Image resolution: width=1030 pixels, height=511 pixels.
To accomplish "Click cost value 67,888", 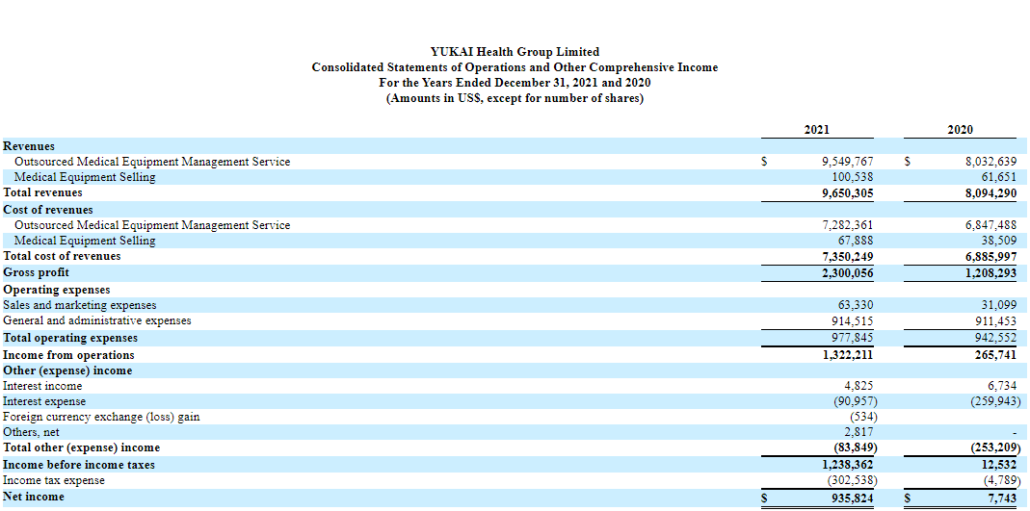I will (x=857, y=241).
